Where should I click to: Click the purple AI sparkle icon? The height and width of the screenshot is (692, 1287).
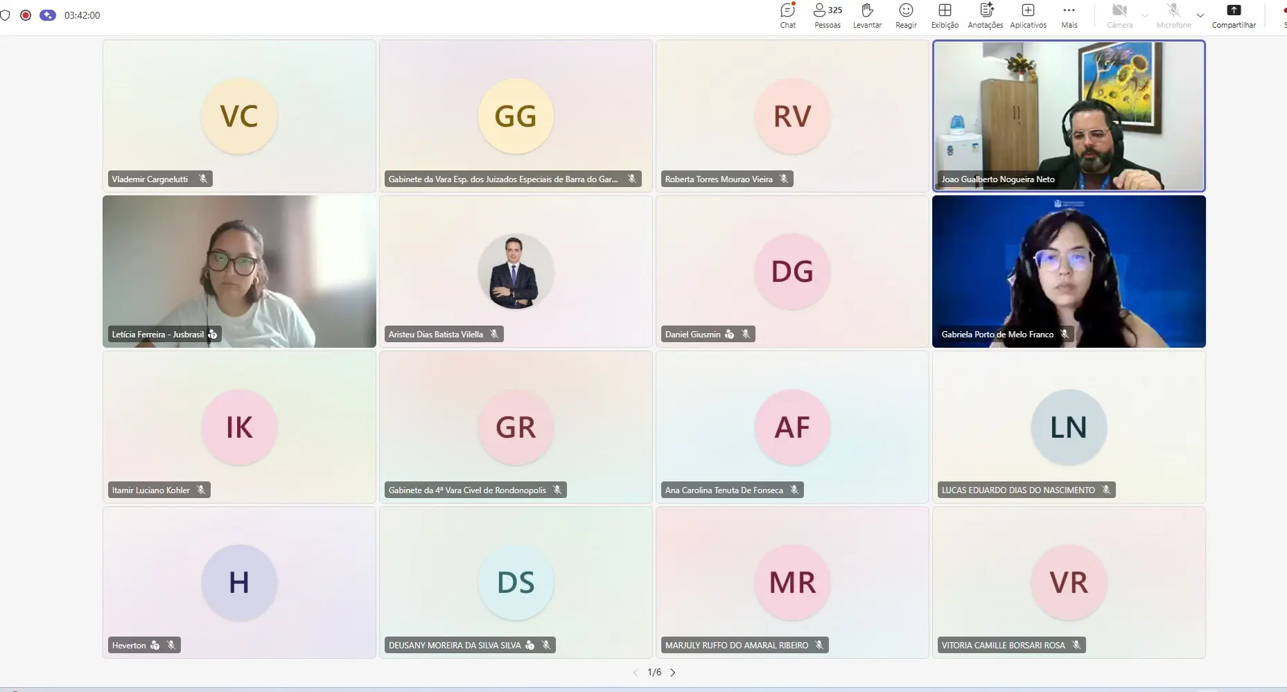[x=48, y=15]
